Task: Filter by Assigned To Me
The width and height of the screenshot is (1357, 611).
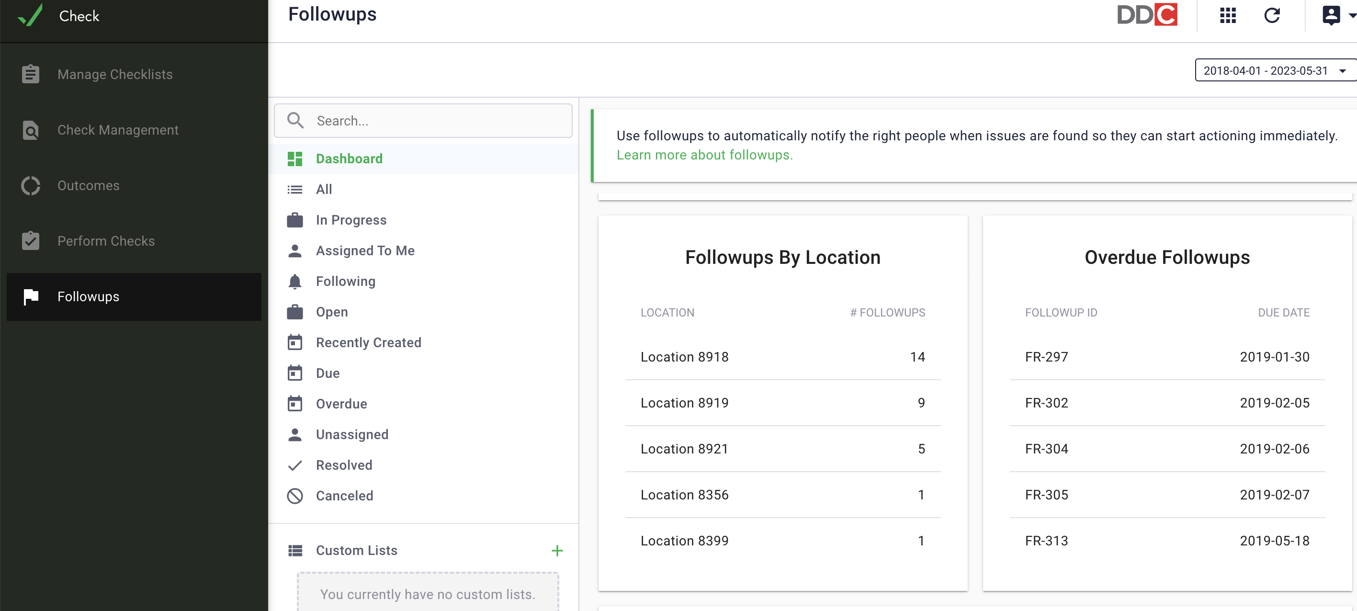Action: 424,251
